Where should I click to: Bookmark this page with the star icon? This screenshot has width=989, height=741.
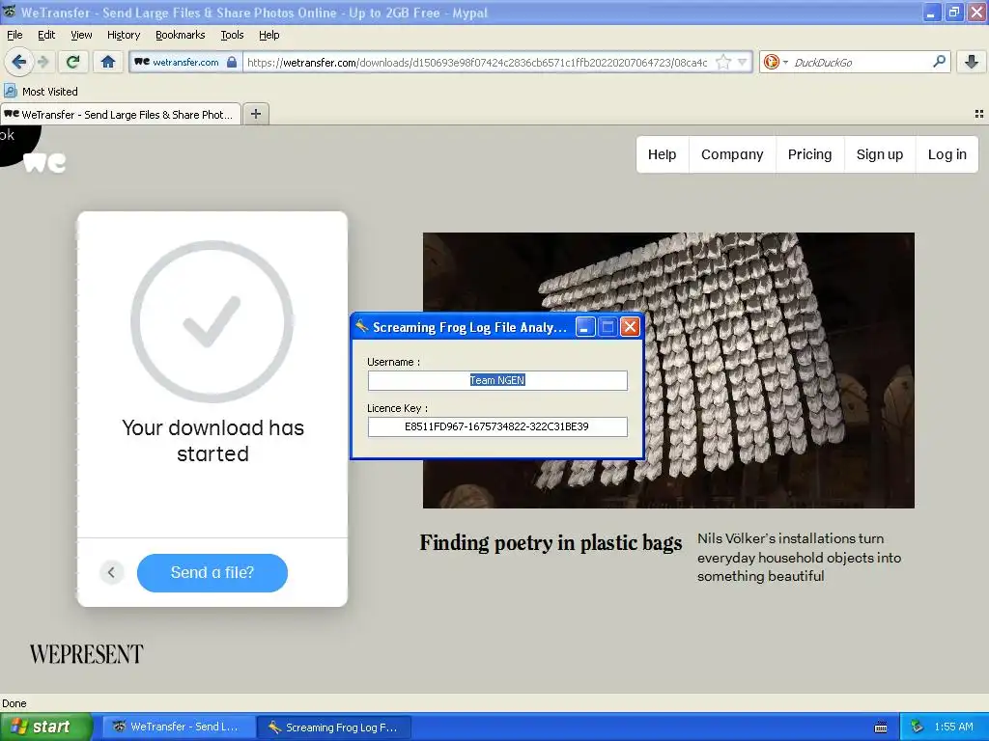click(723, 62)
